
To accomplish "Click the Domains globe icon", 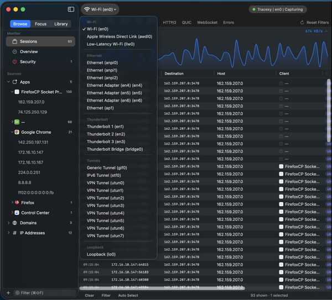I will tap(14, 223).
